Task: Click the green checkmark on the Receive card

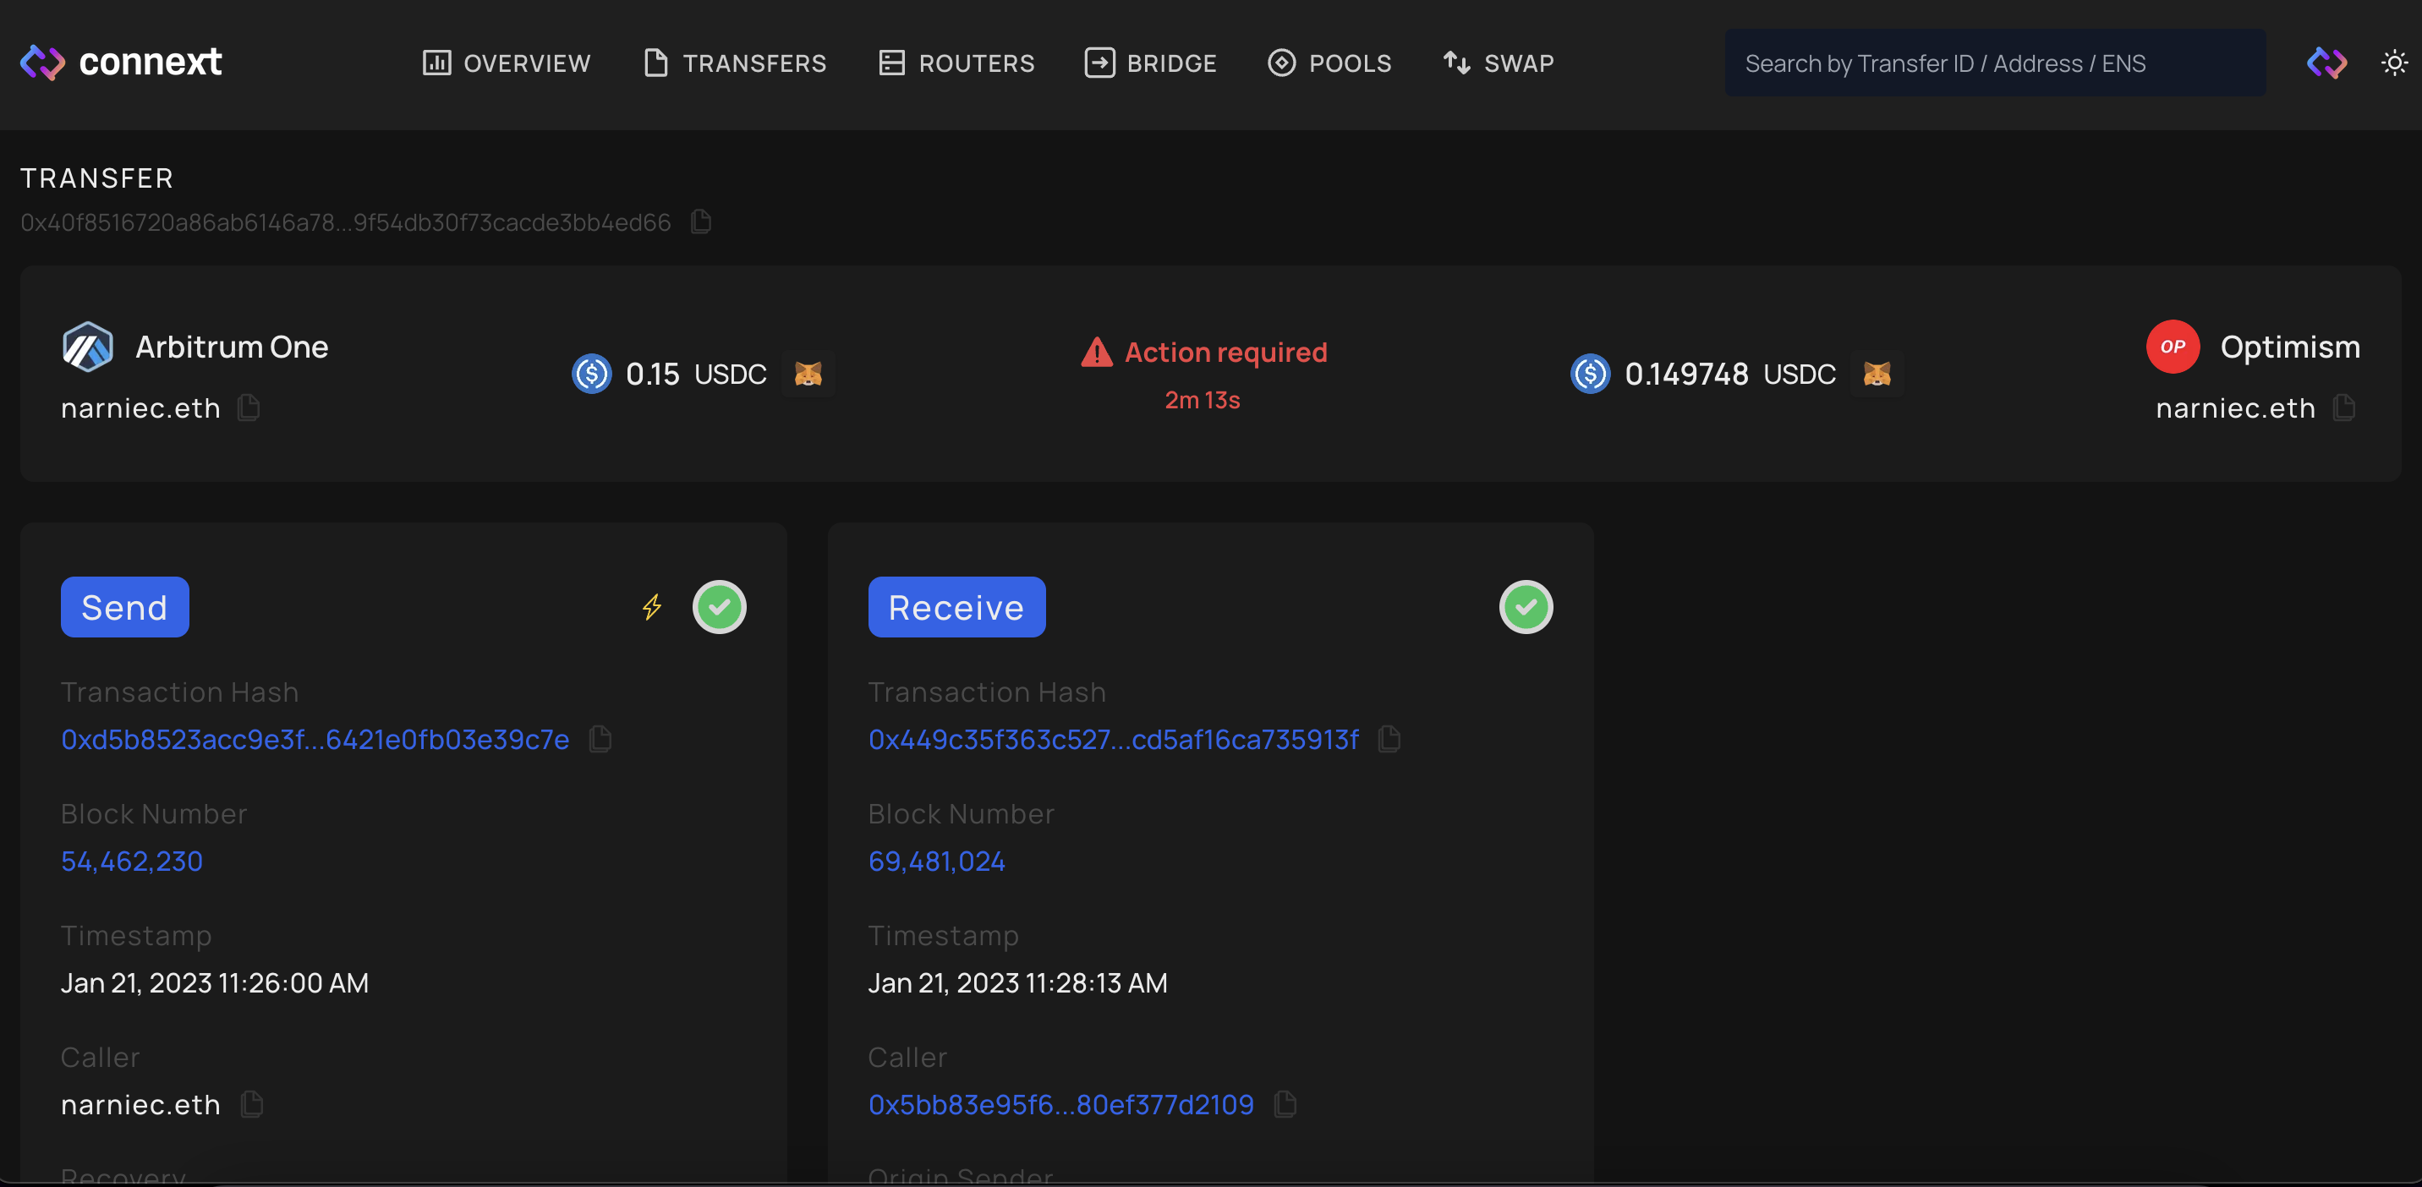Action: click(1526, 607)
